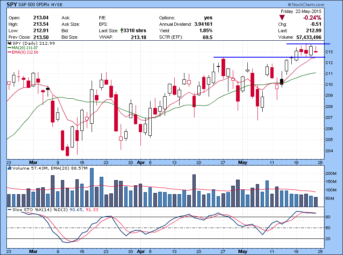Click the NYSE exchange label
This screenshot has height=255, width=343.
[56, 4]
